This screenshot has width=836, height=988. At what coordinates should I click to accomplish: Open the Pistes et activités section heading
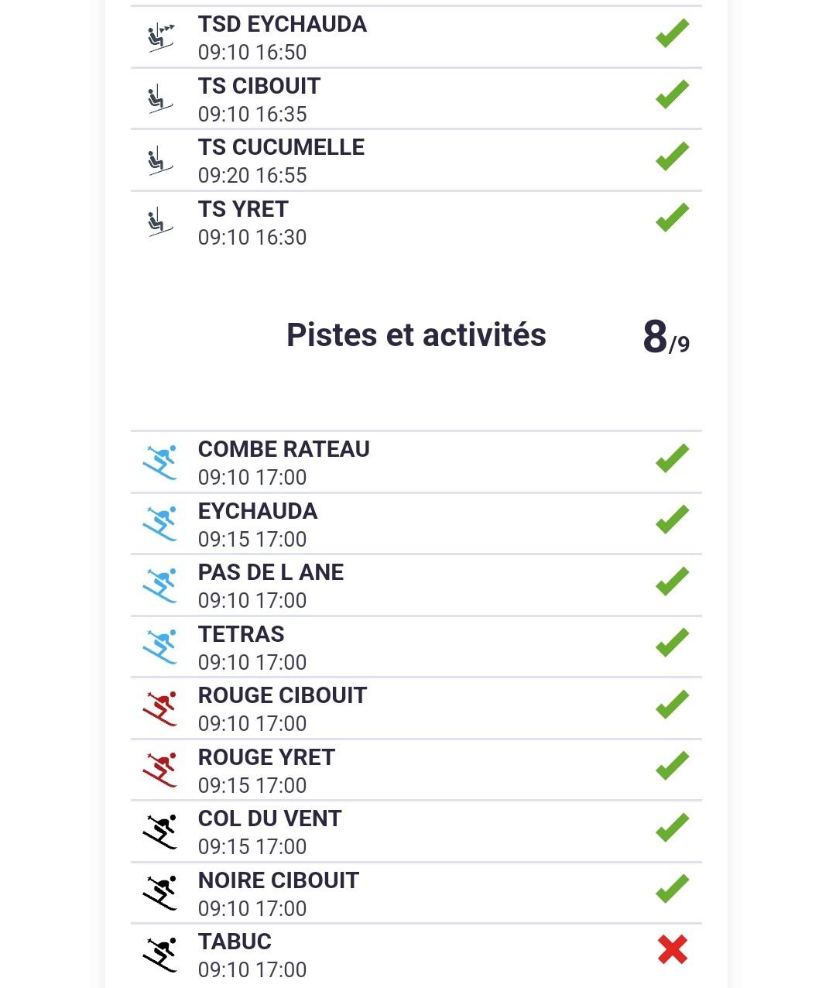[416, 335]
